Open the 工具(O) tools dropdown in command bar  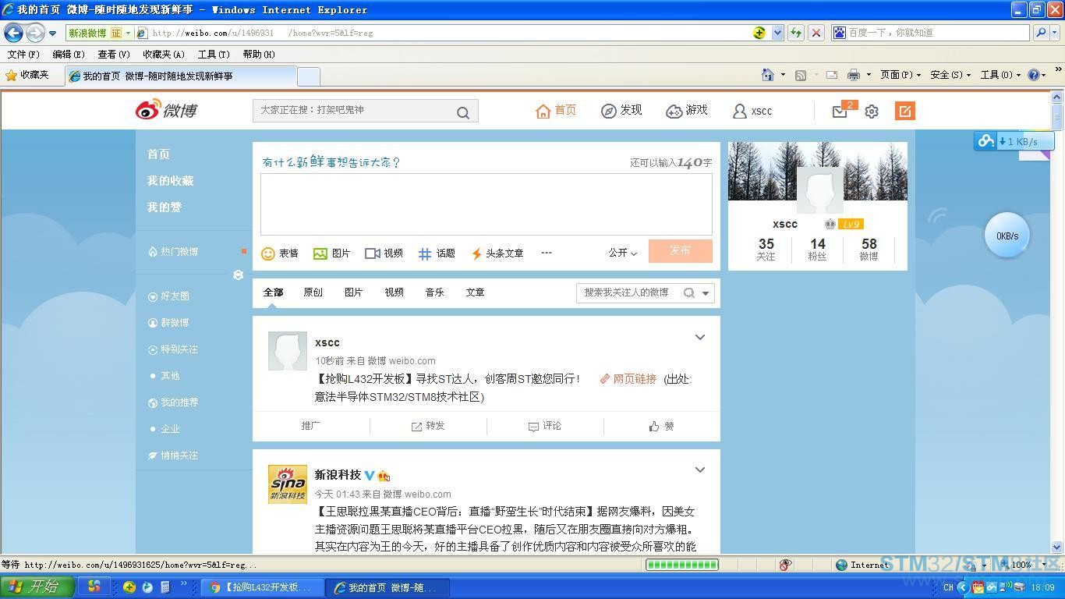click(1000, 75)
